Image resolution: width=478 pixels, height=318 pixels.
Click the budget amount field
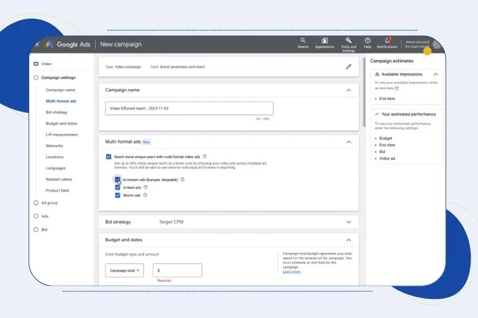[177, 270]
